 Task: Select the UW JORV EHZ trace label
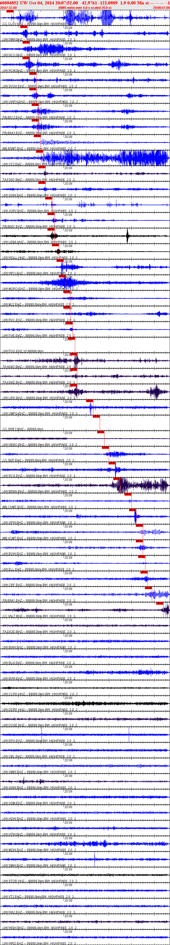(39, 211)
